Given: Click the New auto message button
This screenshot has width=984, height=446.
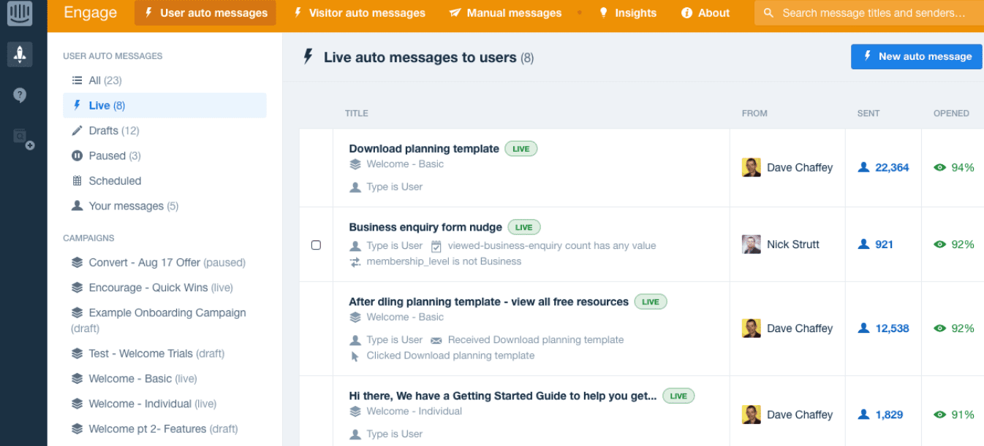Looking at the screenshot, I should pos(917,56).
